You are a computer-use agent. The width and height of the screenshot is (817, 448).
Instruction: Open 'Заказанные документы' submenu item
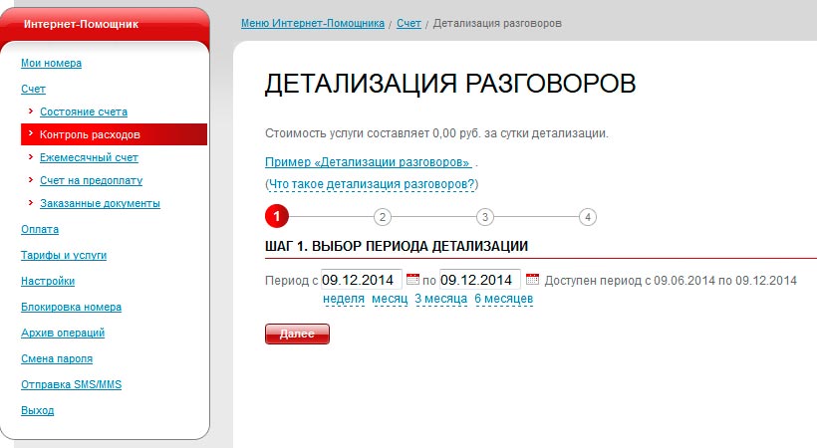point(100,204)
